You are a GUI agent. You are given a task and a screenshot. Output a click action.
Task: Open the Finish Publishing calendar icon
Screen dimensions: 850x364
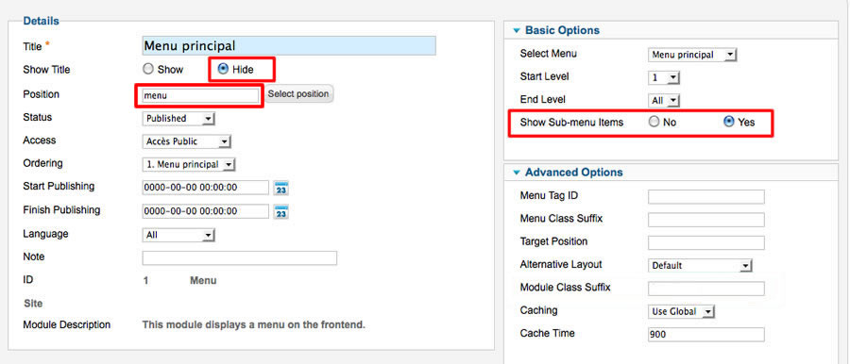(280, 211)
